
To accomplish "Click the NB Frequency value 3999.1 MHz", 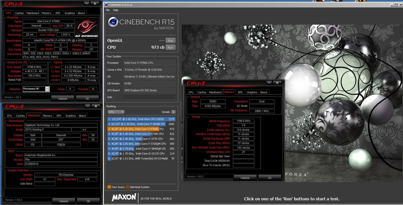I will [x=262, y=111].
